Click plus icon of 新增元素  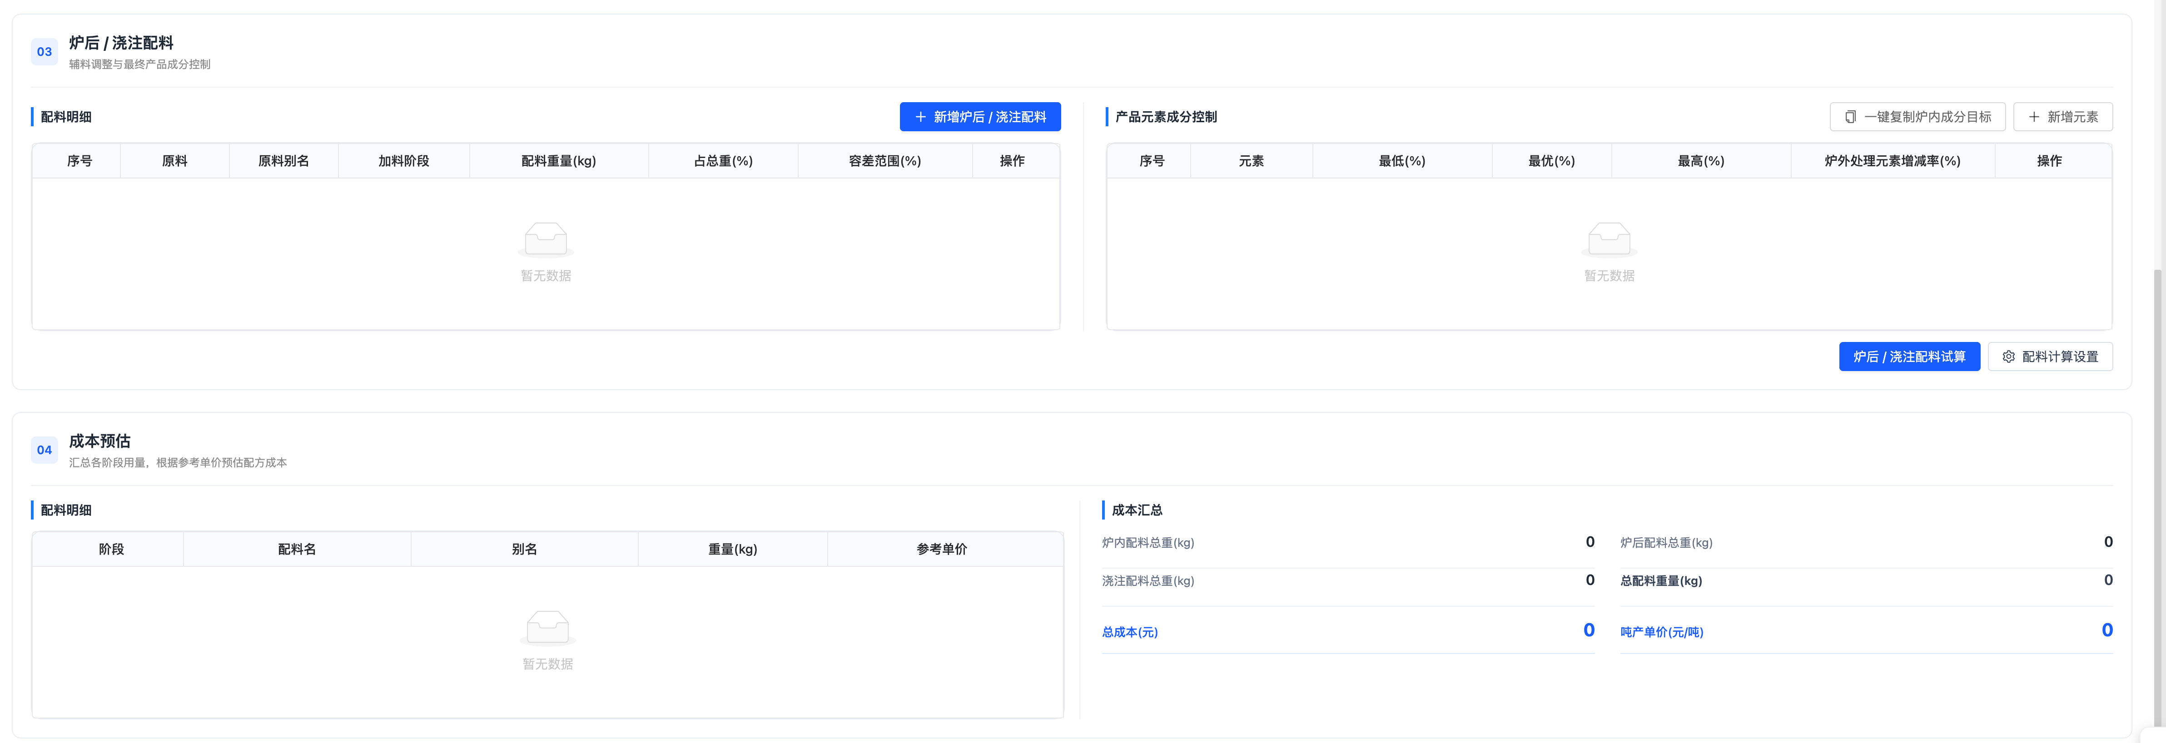tap(2033, 117)
